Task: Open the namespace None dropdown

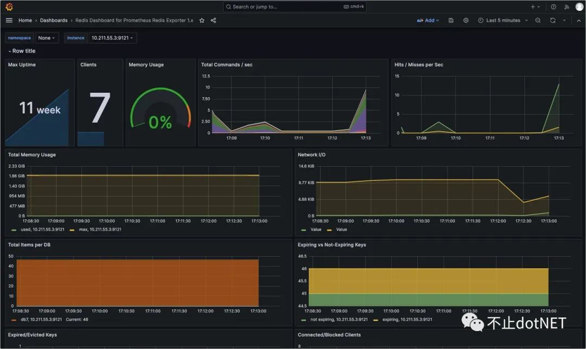Action: [47, 38]
